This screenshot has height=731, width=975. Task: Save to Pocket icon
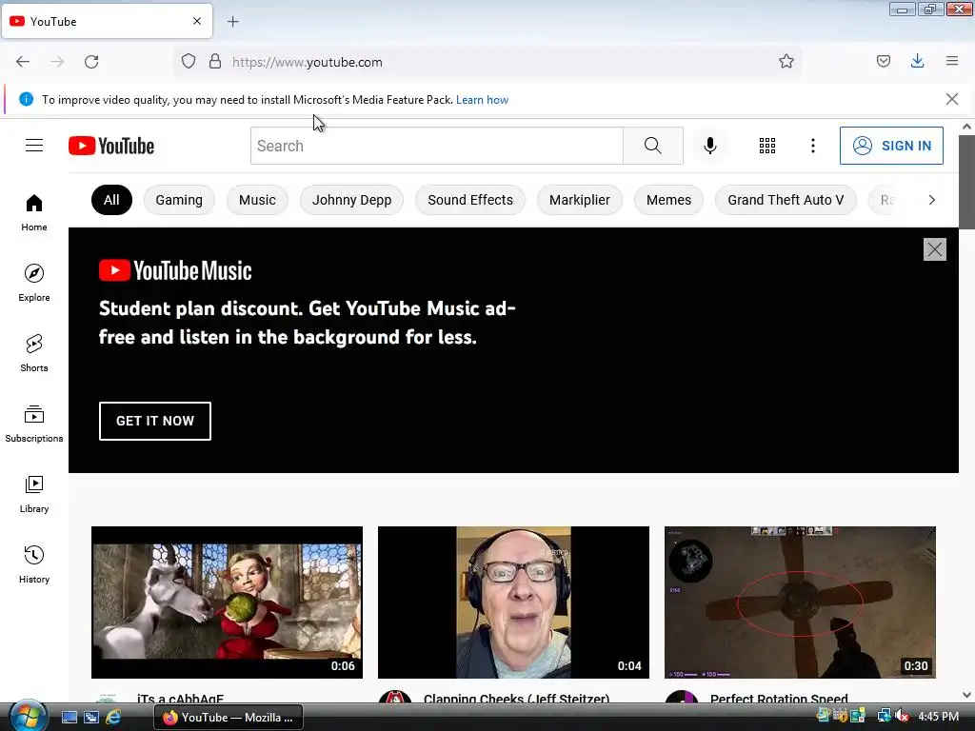pos(883,61)
